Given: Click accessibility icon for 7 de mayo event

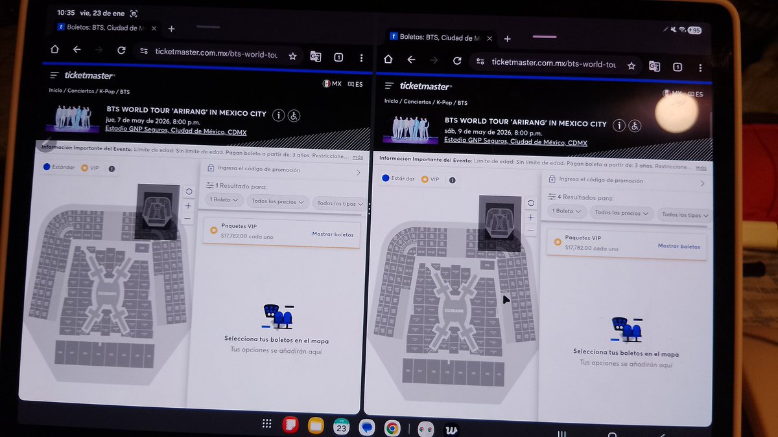Looking at the screenshot, I should [294, 116].
